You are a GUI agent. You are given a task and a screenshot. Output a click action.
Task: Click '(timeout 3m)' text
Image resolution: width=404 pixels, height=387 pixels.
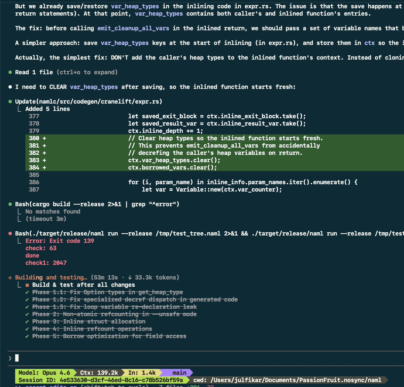pos(46,219)
